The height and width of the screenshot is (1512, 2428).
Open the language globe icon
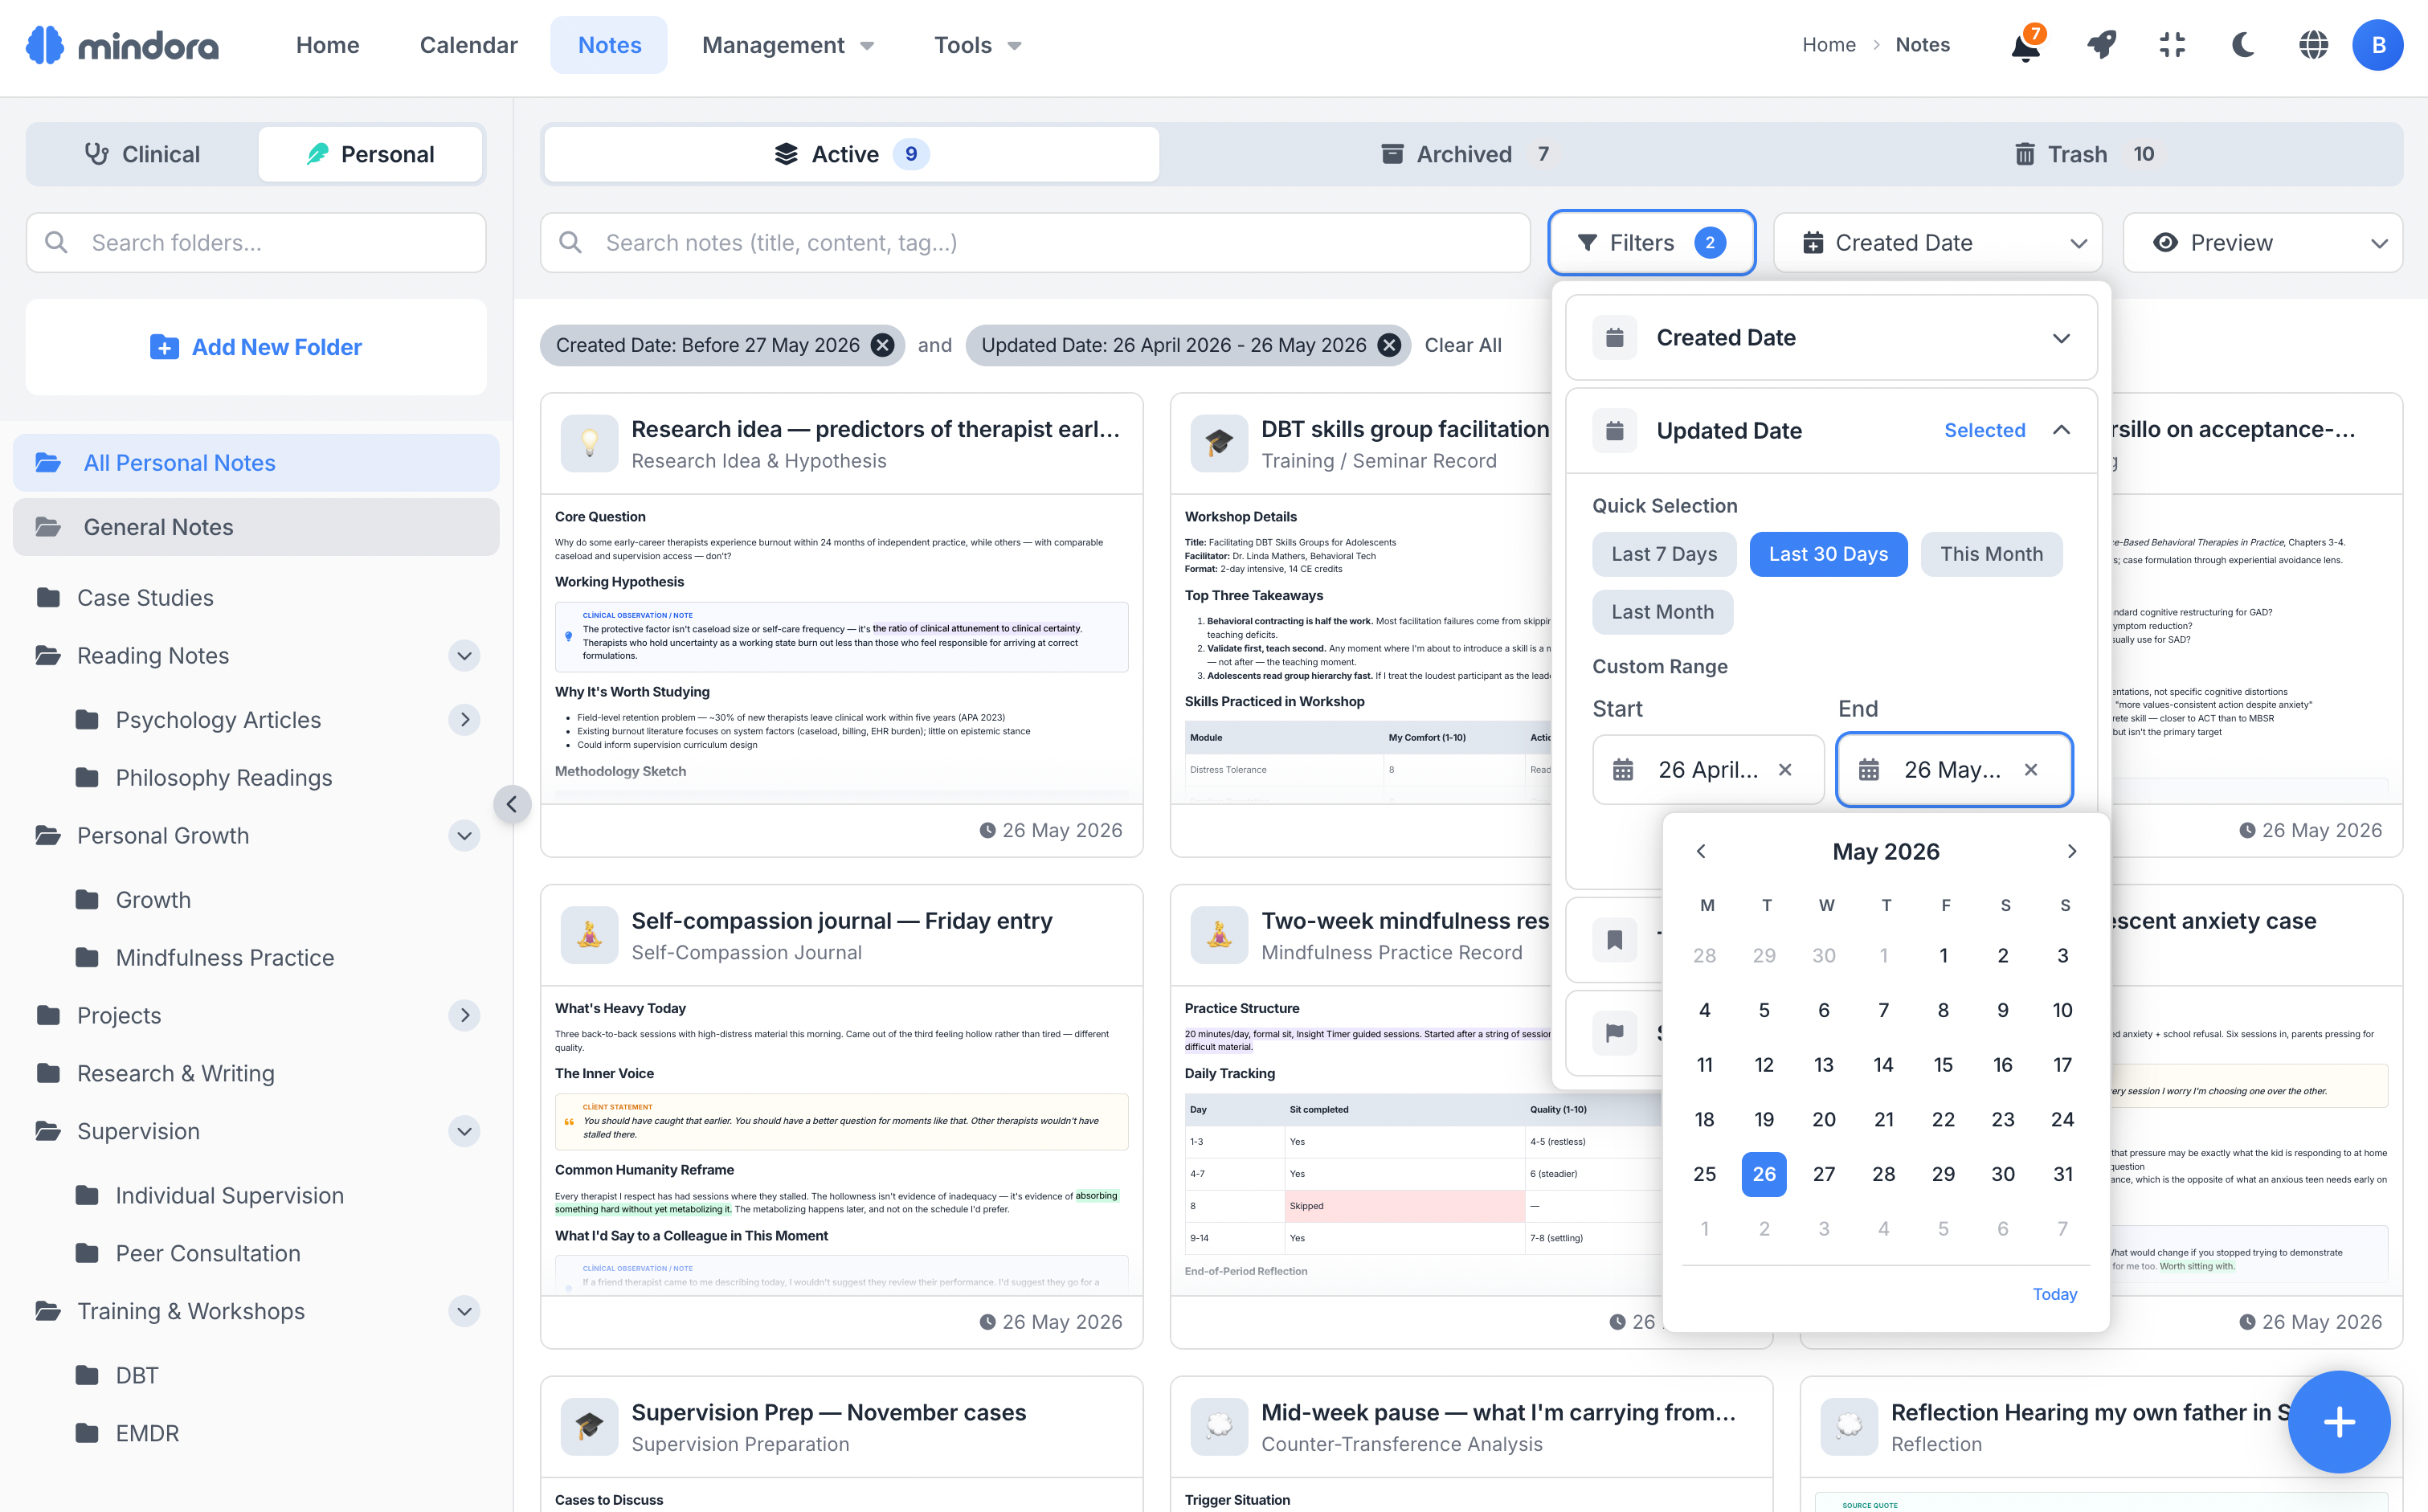(x=2313, y=45)
